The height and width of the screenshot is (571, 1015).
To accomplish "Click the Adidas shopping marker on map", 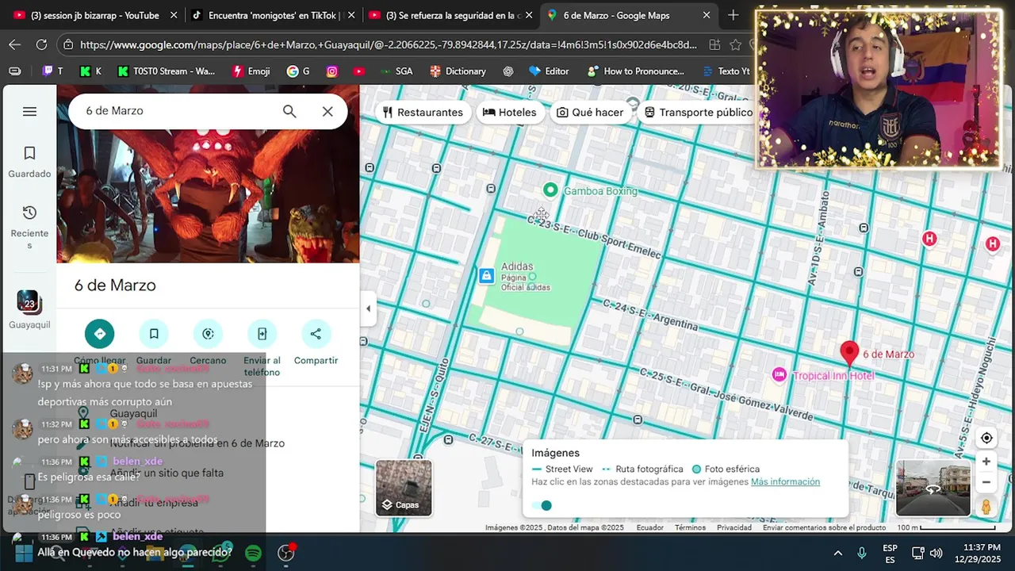I will pos(486,276).
